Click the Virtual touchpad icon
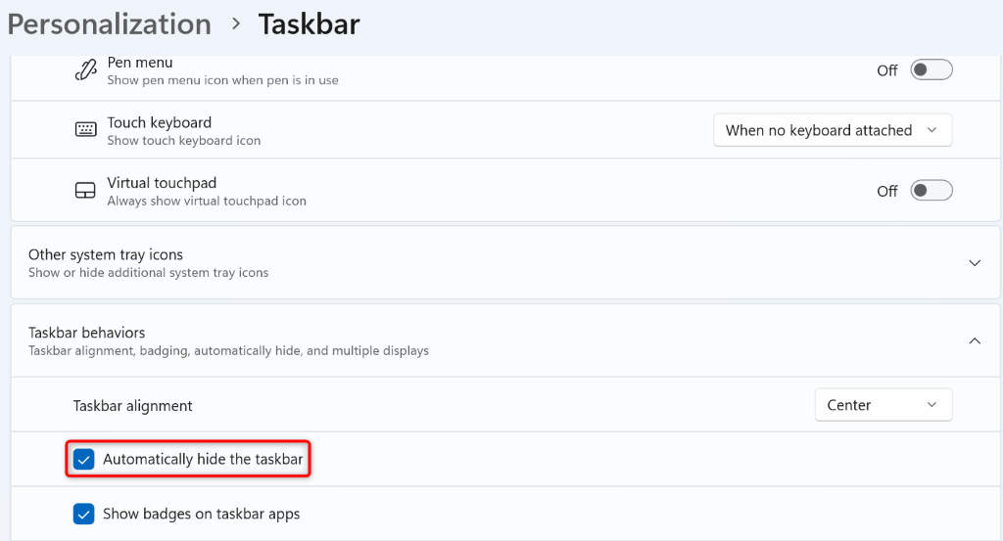The width and height of the screenshot is (1003, 541). [85, 191]
